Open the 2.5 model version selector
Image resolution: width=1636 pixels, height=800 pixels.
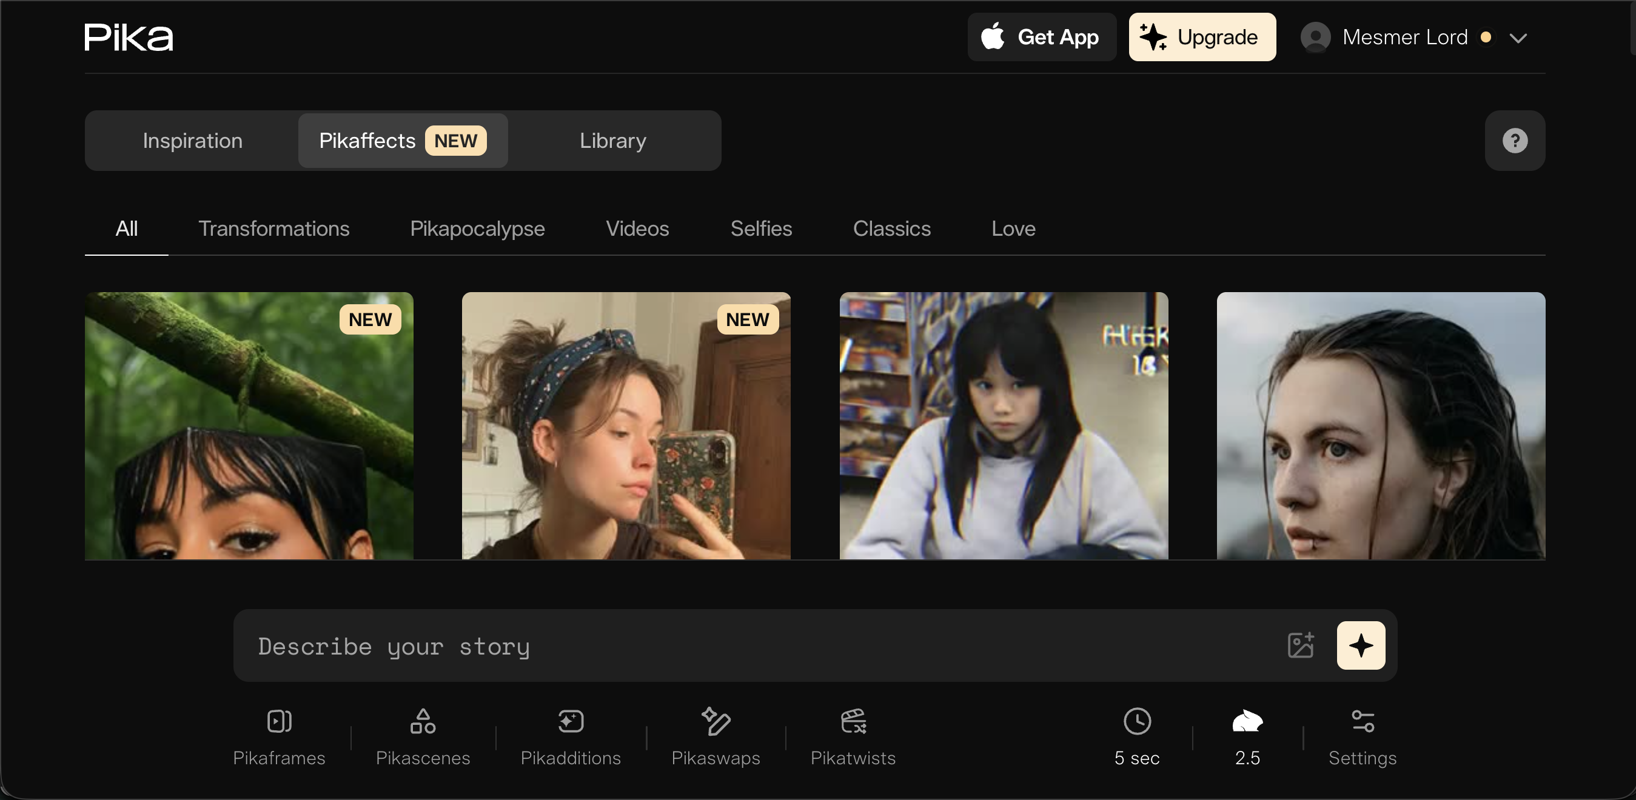tap(1247, 736)
